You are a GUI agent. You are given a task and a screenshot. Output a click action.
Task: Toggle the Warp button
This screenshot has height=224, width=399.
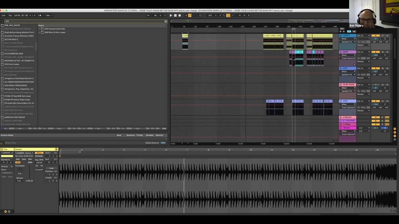click(x=39, y=153)
